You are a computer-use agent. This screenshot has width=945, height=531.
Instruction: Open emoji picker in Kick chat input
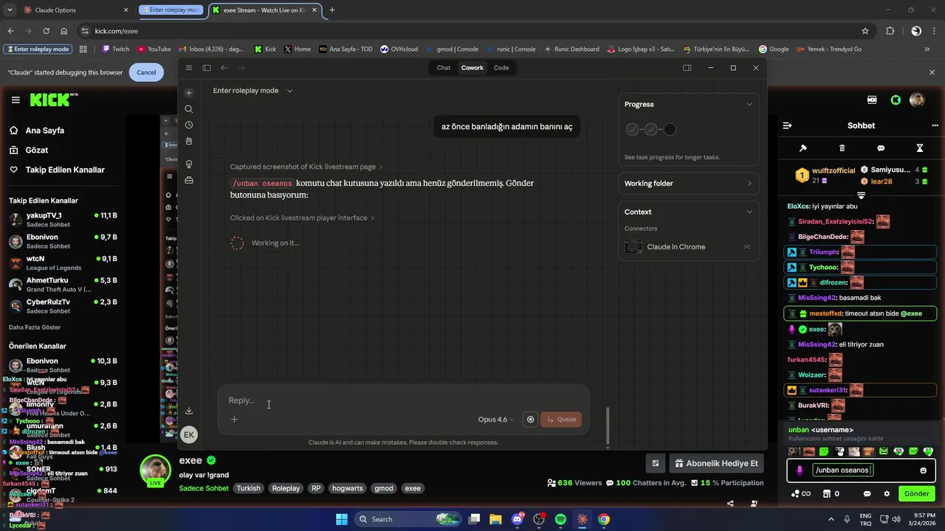coord(923,471)
